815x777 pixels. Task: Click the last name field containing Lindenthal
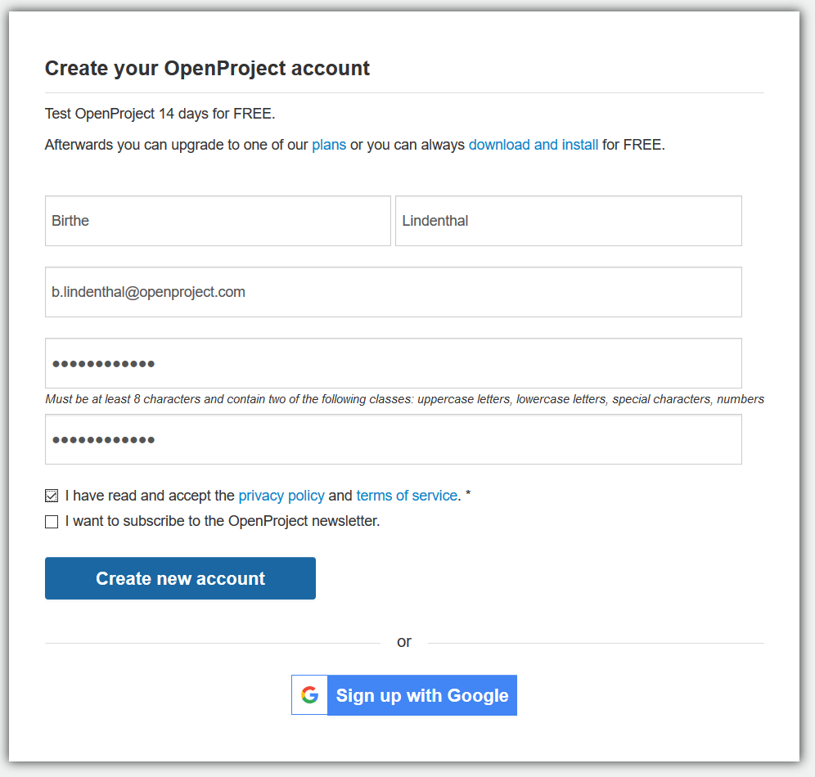(568, 221)
